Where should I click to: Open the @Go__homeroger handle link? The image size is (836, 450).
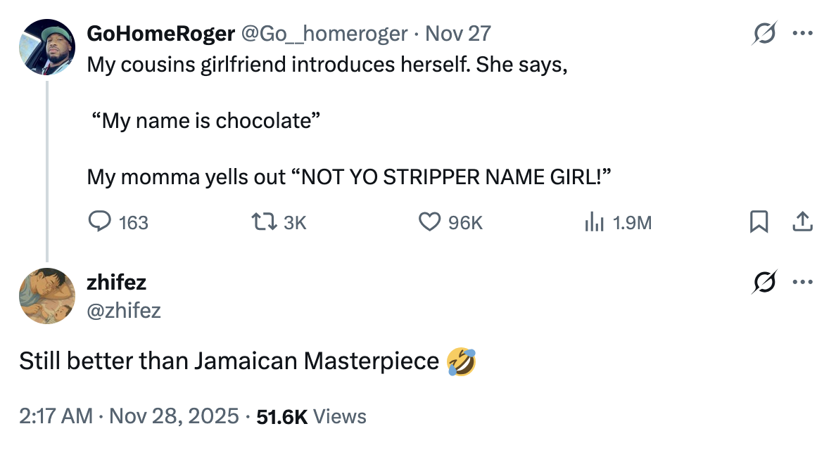[x=324, y=33]
